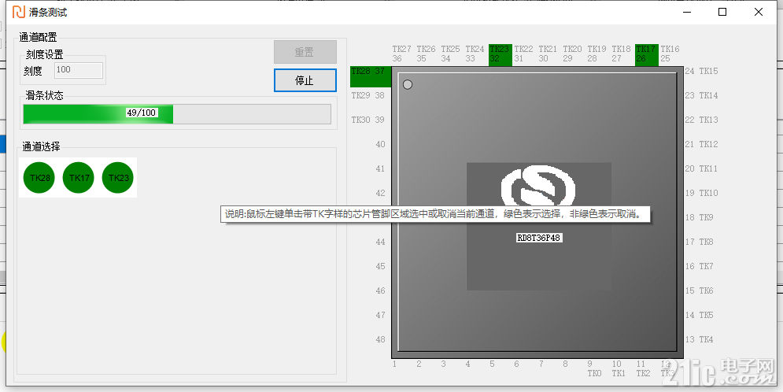
Task: Select the TK18 pin 27
Action: [622, 54]
